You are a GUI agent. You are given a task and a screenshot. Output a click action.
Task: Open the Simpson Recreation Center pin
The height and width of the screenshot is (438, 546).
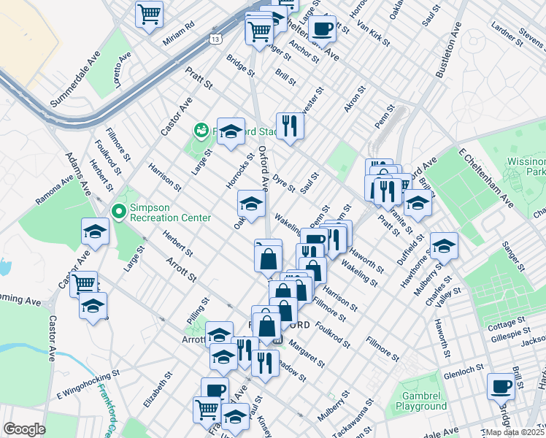click(x=118, y=212)
